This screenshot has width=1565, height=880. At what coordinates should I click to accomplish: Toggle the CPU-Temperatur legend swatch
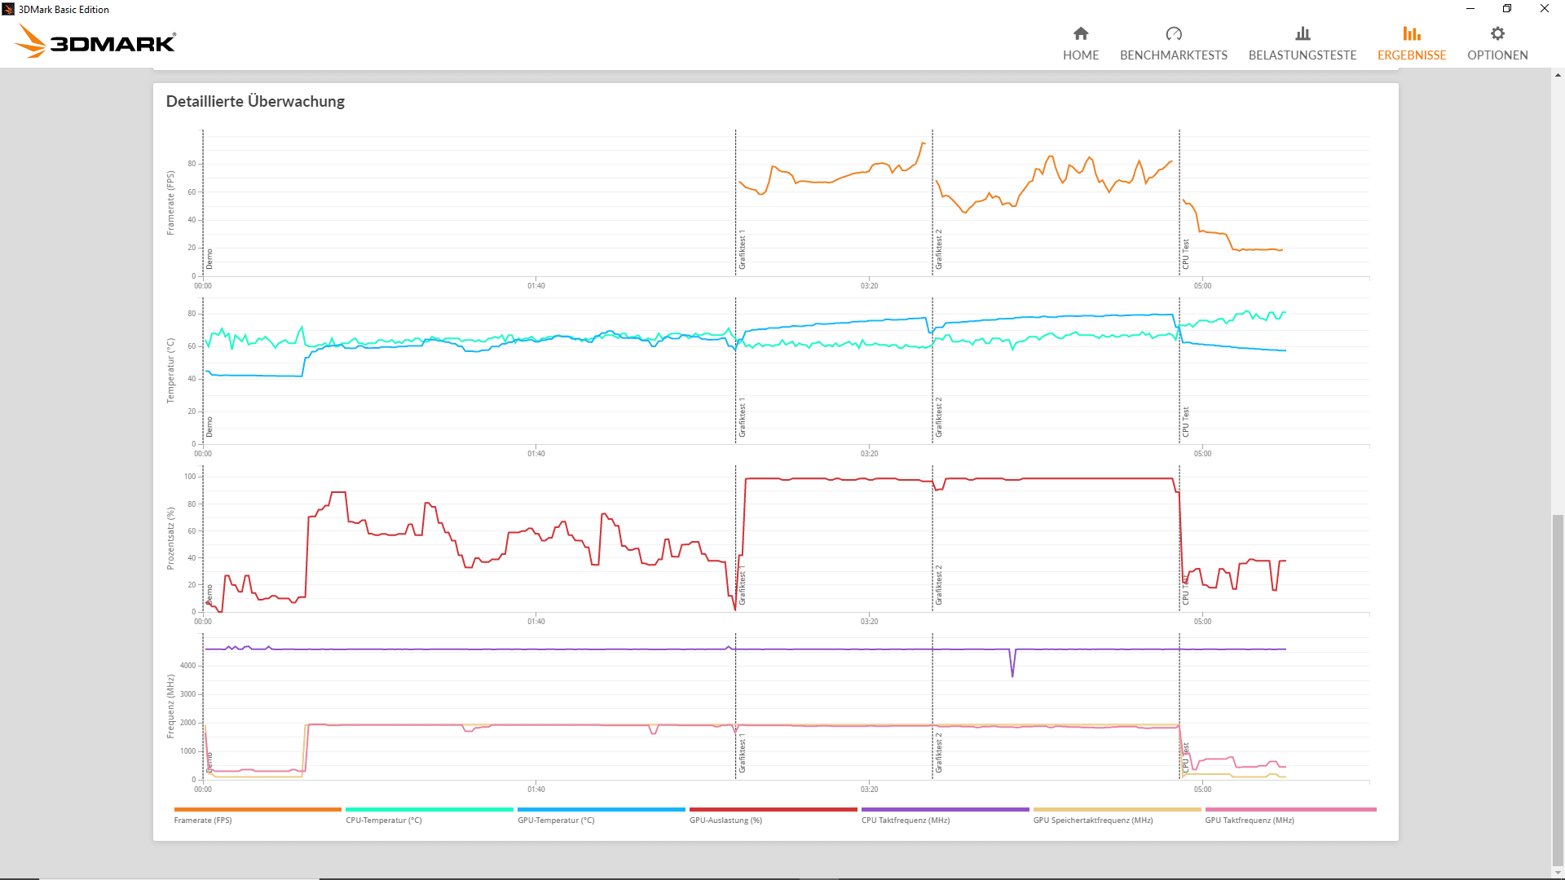tap(430, 809)
